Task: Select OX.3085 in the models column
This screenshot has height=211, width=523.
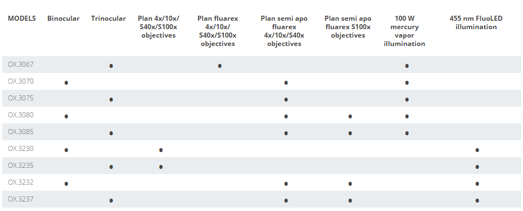Action: (x=21, y=132)
